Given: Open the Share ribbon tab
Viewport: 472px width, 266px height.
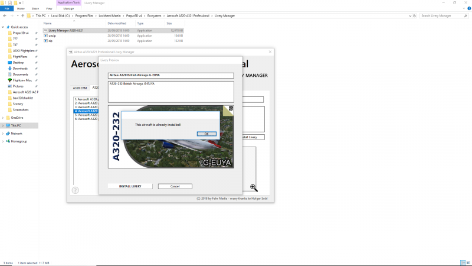Looking at the screenshot, I should 35,8.
